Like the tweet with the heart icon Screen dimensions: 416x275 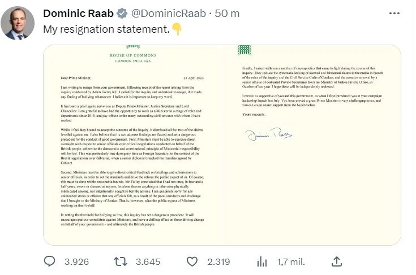(192, 262)
